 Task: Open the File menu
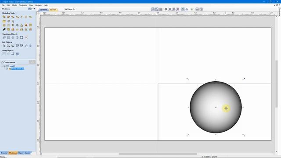[x=3, y=5]
